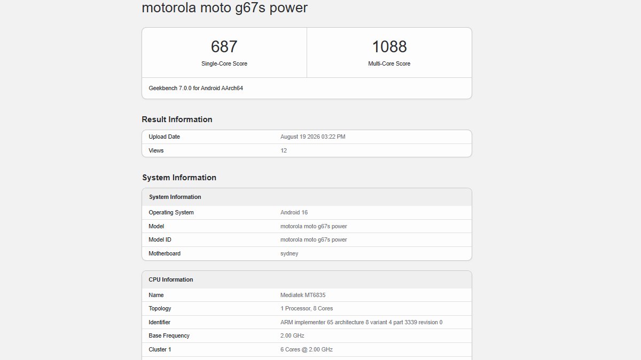Click the Result Information heading
The width and height of the screenshot is (641, 360).
177,119
